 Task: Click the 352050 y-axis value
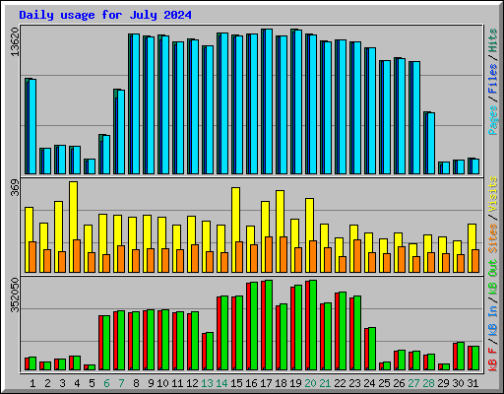pos(15,295)
